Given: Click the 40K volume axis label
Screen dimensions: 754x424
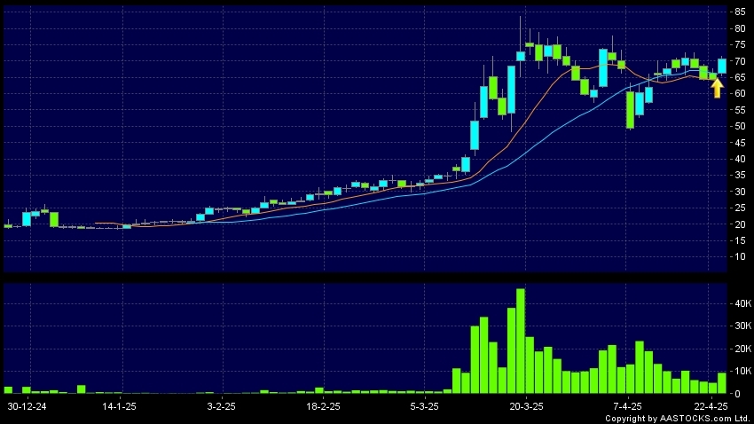Looking at the screenshot, I should pyautogui.click(x=743, y=303).
